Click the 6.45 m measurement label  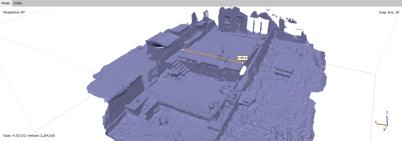coord(242,58)
